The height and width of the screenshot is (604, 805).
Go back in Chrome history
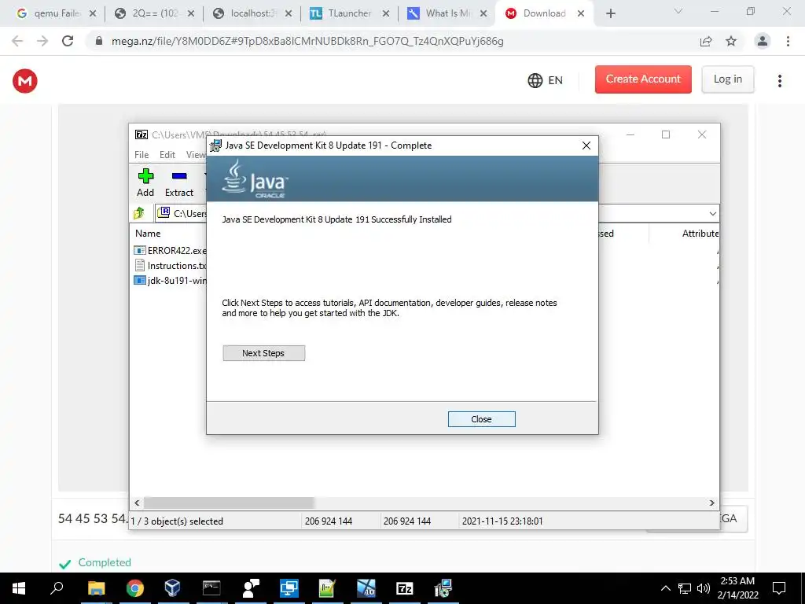tap(17, 41)
